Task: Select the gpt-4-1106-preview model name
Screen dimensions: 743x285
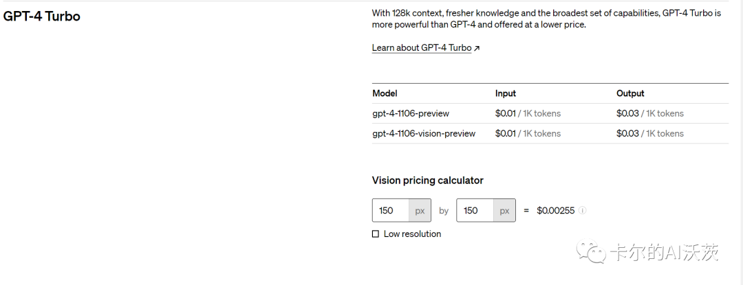Action: (411, 113)
